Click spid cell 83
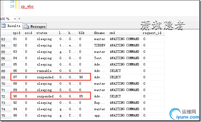Viewport: 201px width, 122px height. pyautogui.click(x=17, y=52)
